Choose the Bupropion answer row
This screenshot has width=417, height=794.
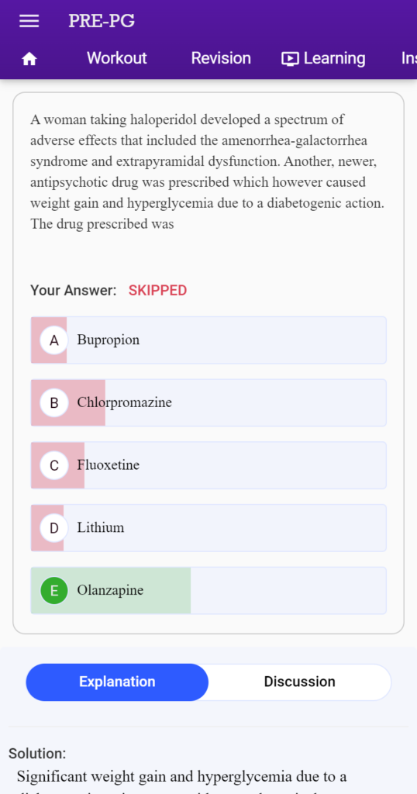coord(208,340)
